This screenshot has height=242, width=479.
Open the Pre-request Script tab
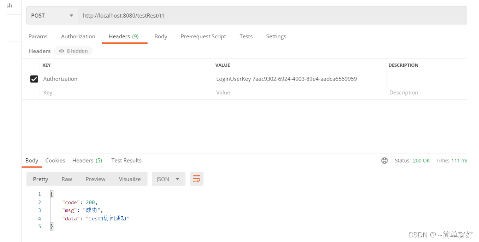[x=203, y=36]
